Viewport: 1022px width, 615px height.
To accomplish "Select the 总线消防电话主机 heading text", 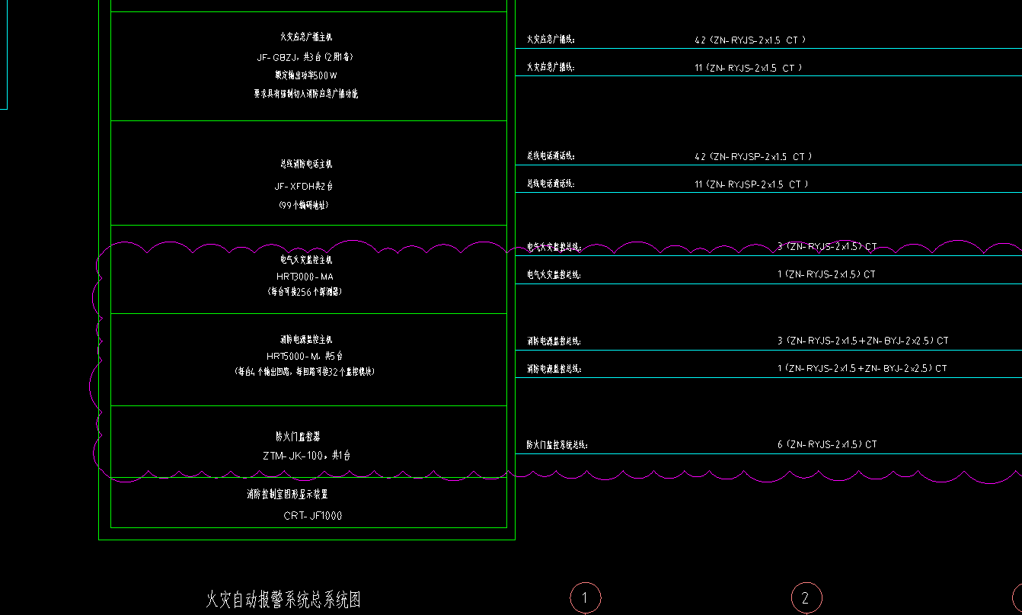I will coord(306,164).
